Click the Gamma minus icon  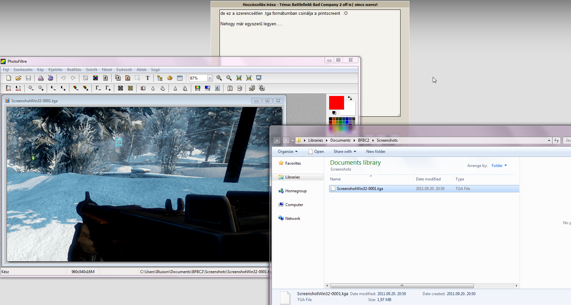coord(98,88)
